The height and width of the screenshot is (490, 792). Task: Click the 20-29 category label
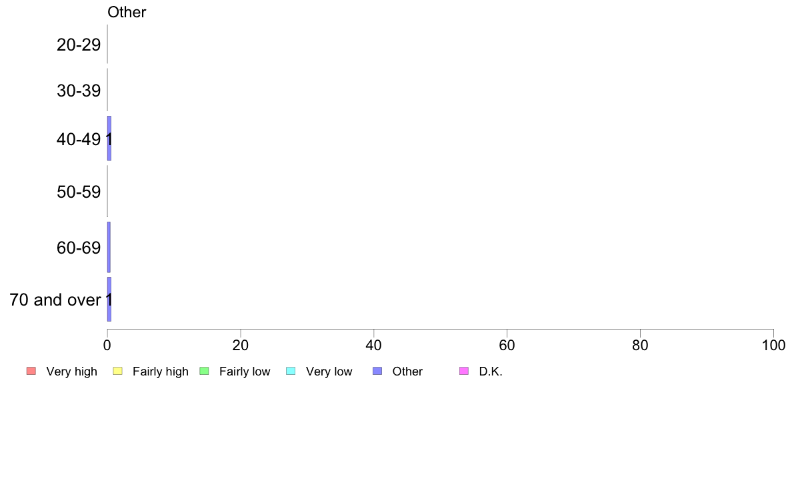pyautogui.click(x=79, y=45)
